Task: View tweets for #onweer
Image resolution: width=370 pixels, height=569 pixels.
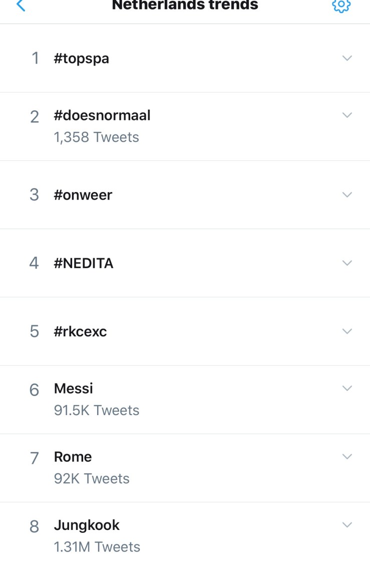Action: coord(83,195)
